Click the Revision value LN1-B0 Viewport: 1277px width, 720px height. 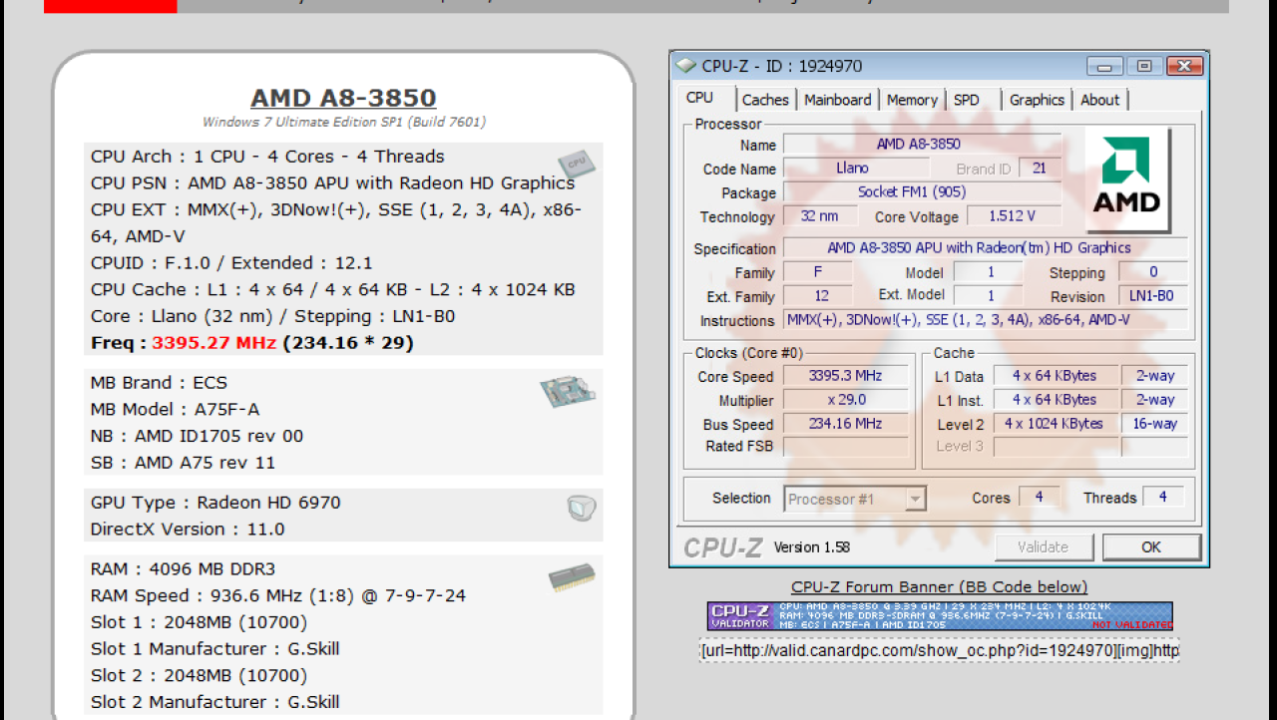1153,296
